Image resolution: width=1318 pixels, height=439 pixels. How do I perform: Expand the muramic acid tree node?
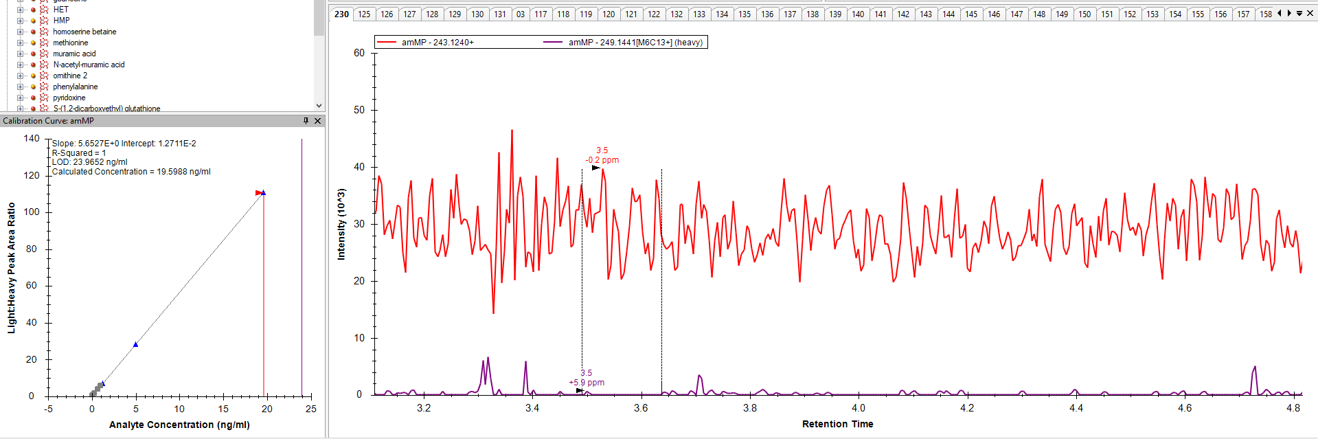click(20, 54)
